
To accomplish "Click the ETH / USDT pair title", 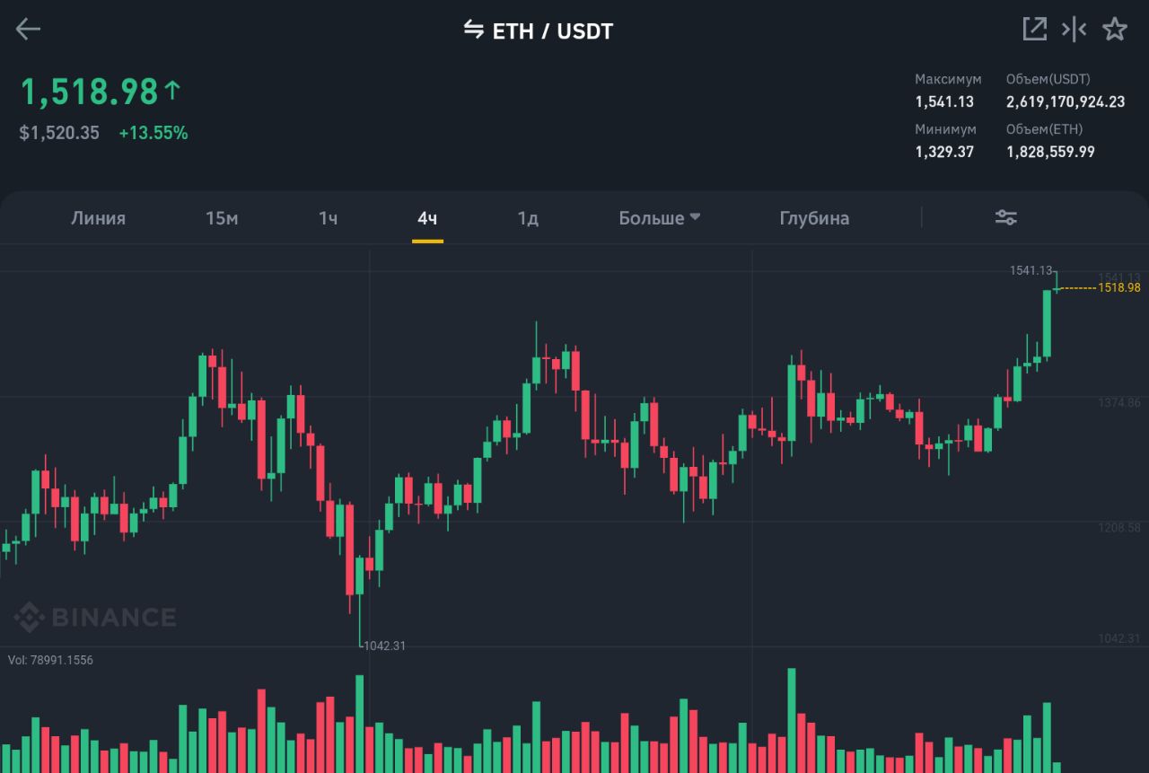I will point(552,31).
